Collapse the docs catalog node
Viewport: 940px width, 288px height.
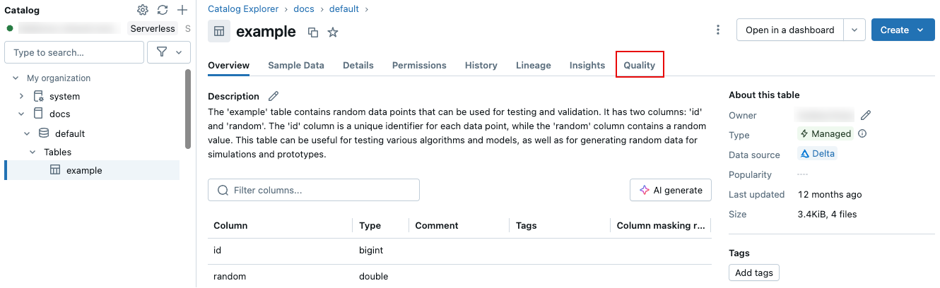point(21,114)
